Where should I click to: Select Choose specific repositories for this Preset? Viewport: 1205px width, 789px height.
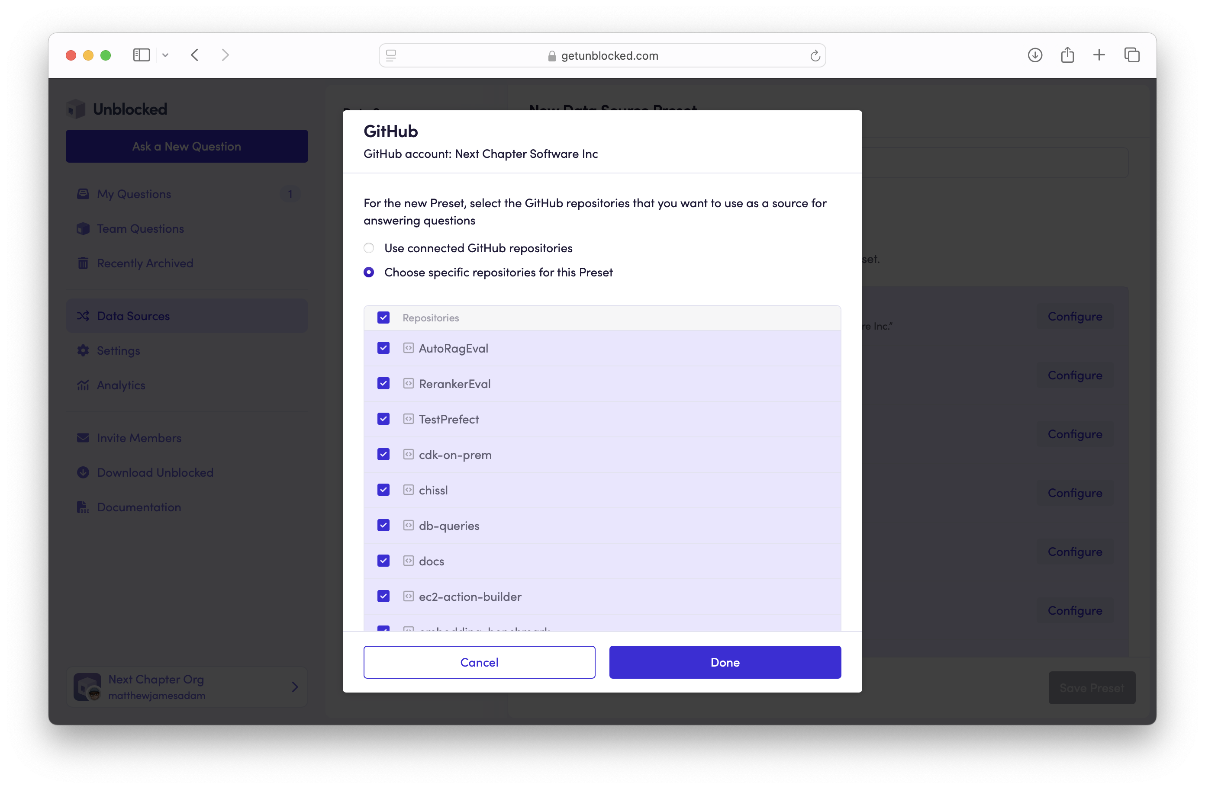click(x=369, y=272)
